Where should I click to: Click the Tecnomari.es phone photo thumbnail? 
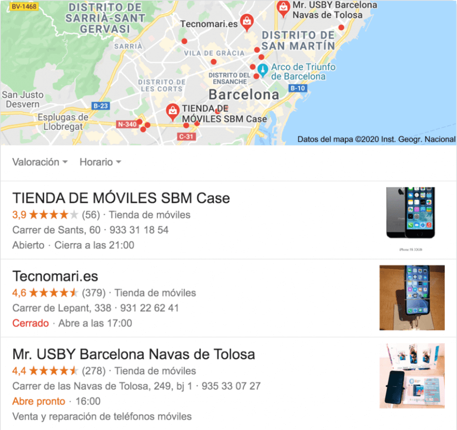412,297
